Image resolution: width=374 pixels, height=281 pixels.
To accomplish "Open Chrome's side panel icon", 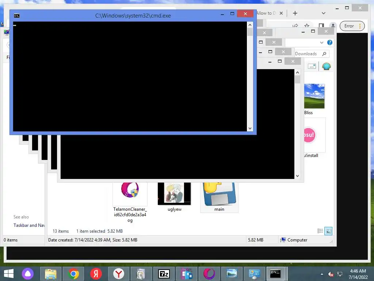I will 321,26.
